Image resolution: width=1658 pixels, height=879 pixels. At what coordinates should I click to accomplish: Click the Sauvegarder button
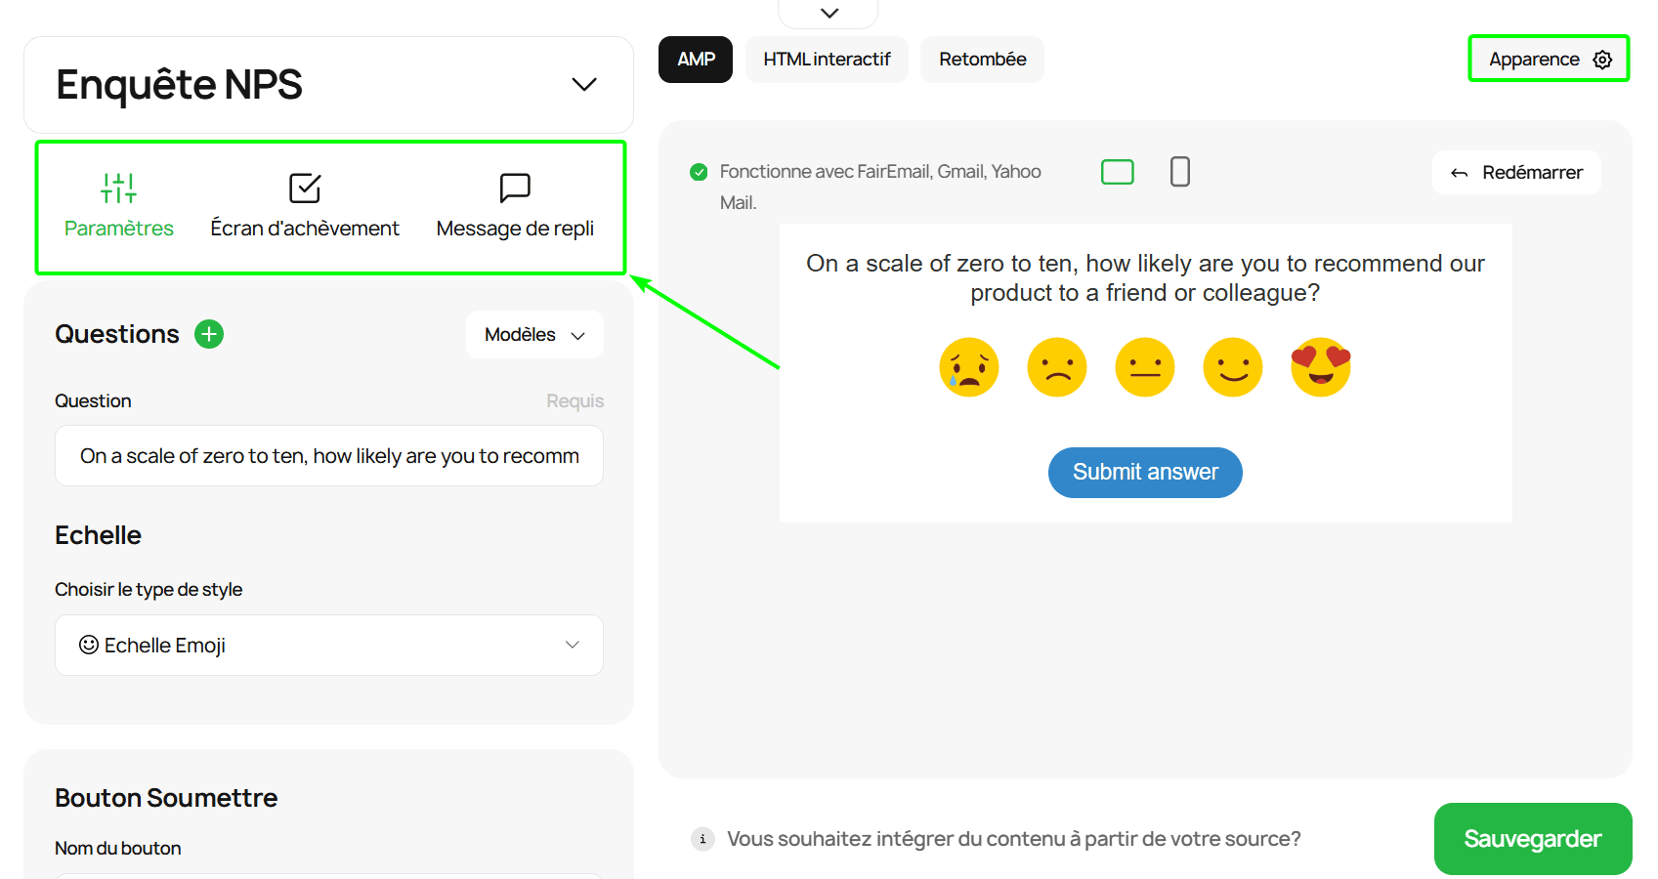(1532, 839)
